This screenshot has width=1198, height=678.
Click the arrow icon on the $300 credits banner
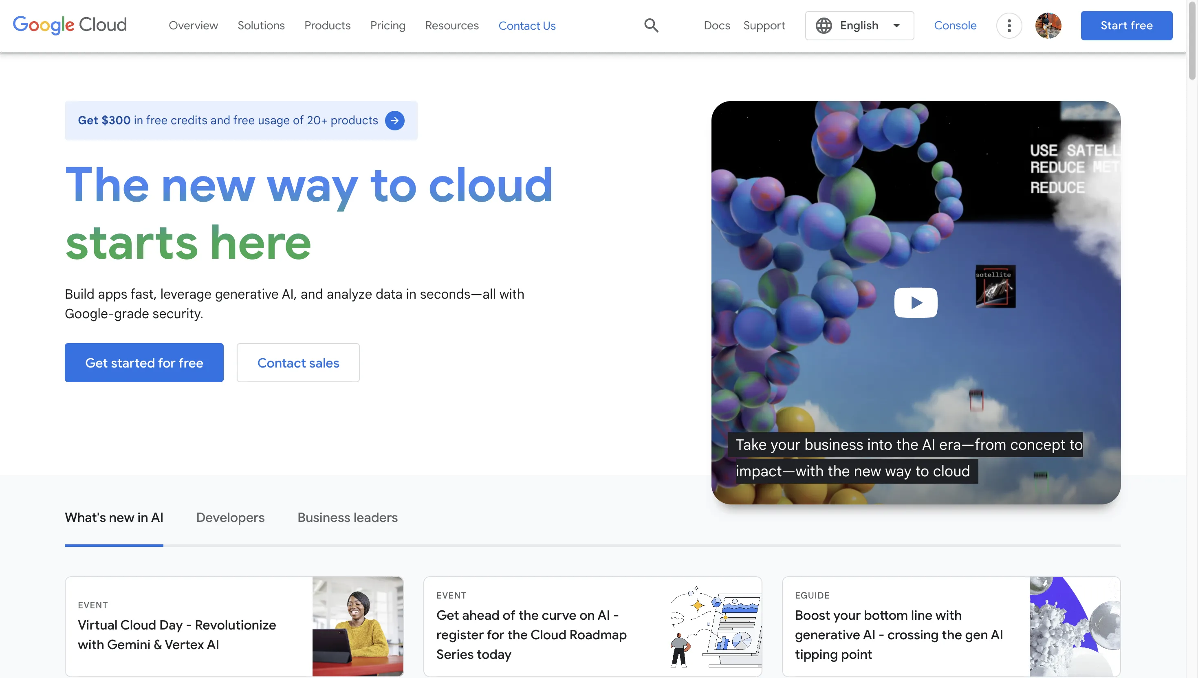tap(395, 120)
